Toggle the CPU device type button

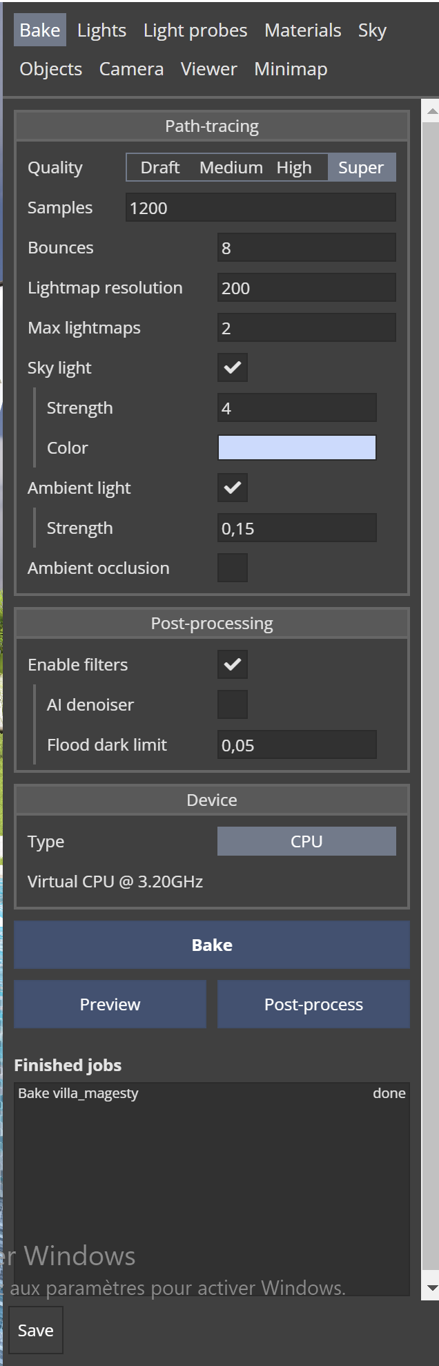pos(306,841)
